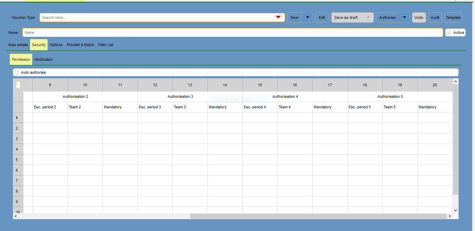This screenshot has width=475, height=231.
Task: Click the New button
Action: click(x=295, y=17)
